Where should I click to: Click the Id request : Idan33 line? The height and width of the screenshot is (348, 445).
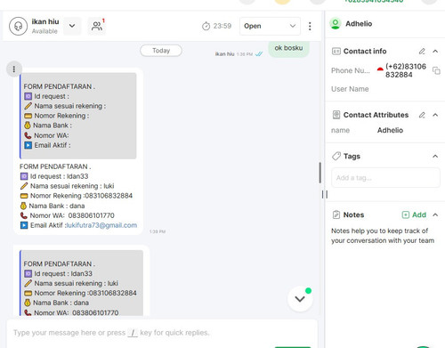pos(54,176)
